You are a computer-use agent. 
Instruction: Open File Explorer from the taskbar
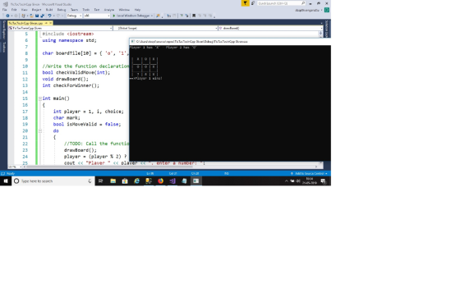click(x=113, y=181)
